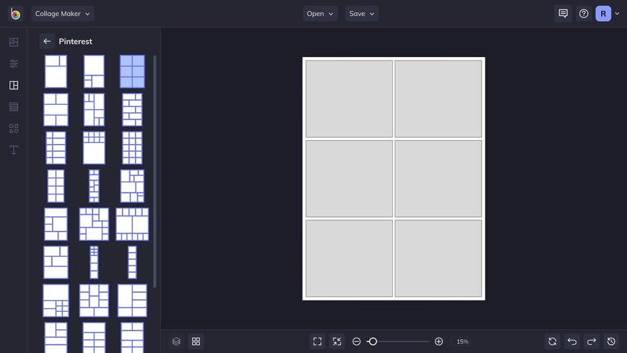Expand the Collage Maker dropdown
Viewport: 627px width, 353px height.
tap(62, 13)
